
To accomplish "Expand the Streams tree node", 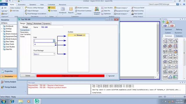I will point(2,31).
